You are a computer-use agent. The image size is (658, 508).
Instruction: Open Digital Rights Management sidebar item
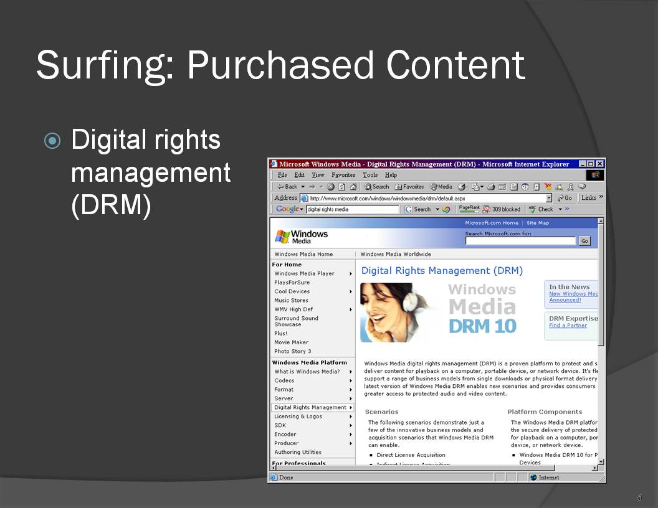pos(313,407)
